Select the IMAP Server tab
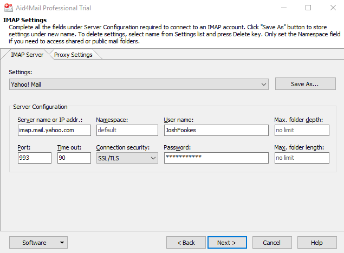The width and height of the screenshot is (344, 253). pyautogui.click(x=27, y=55)
